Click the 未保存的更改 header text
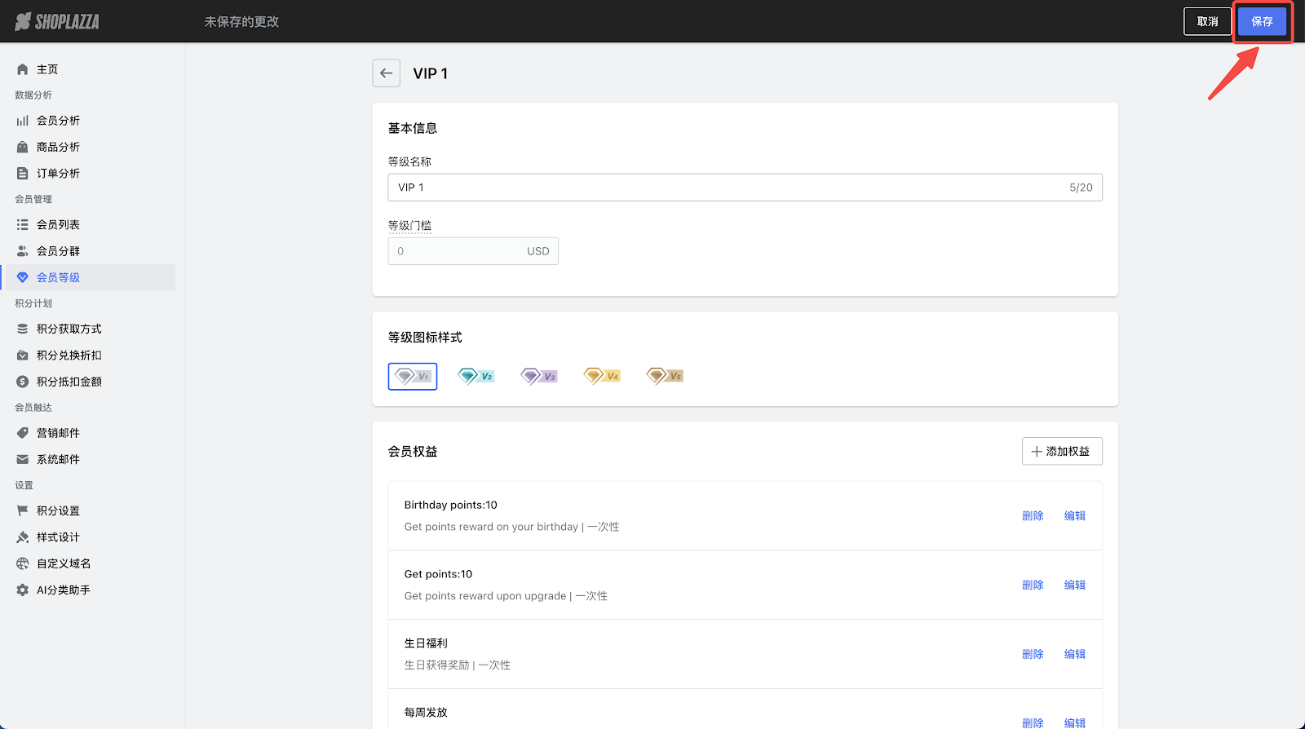The height and width of the screenshot is (729, 1305). [x=241, y=22]
